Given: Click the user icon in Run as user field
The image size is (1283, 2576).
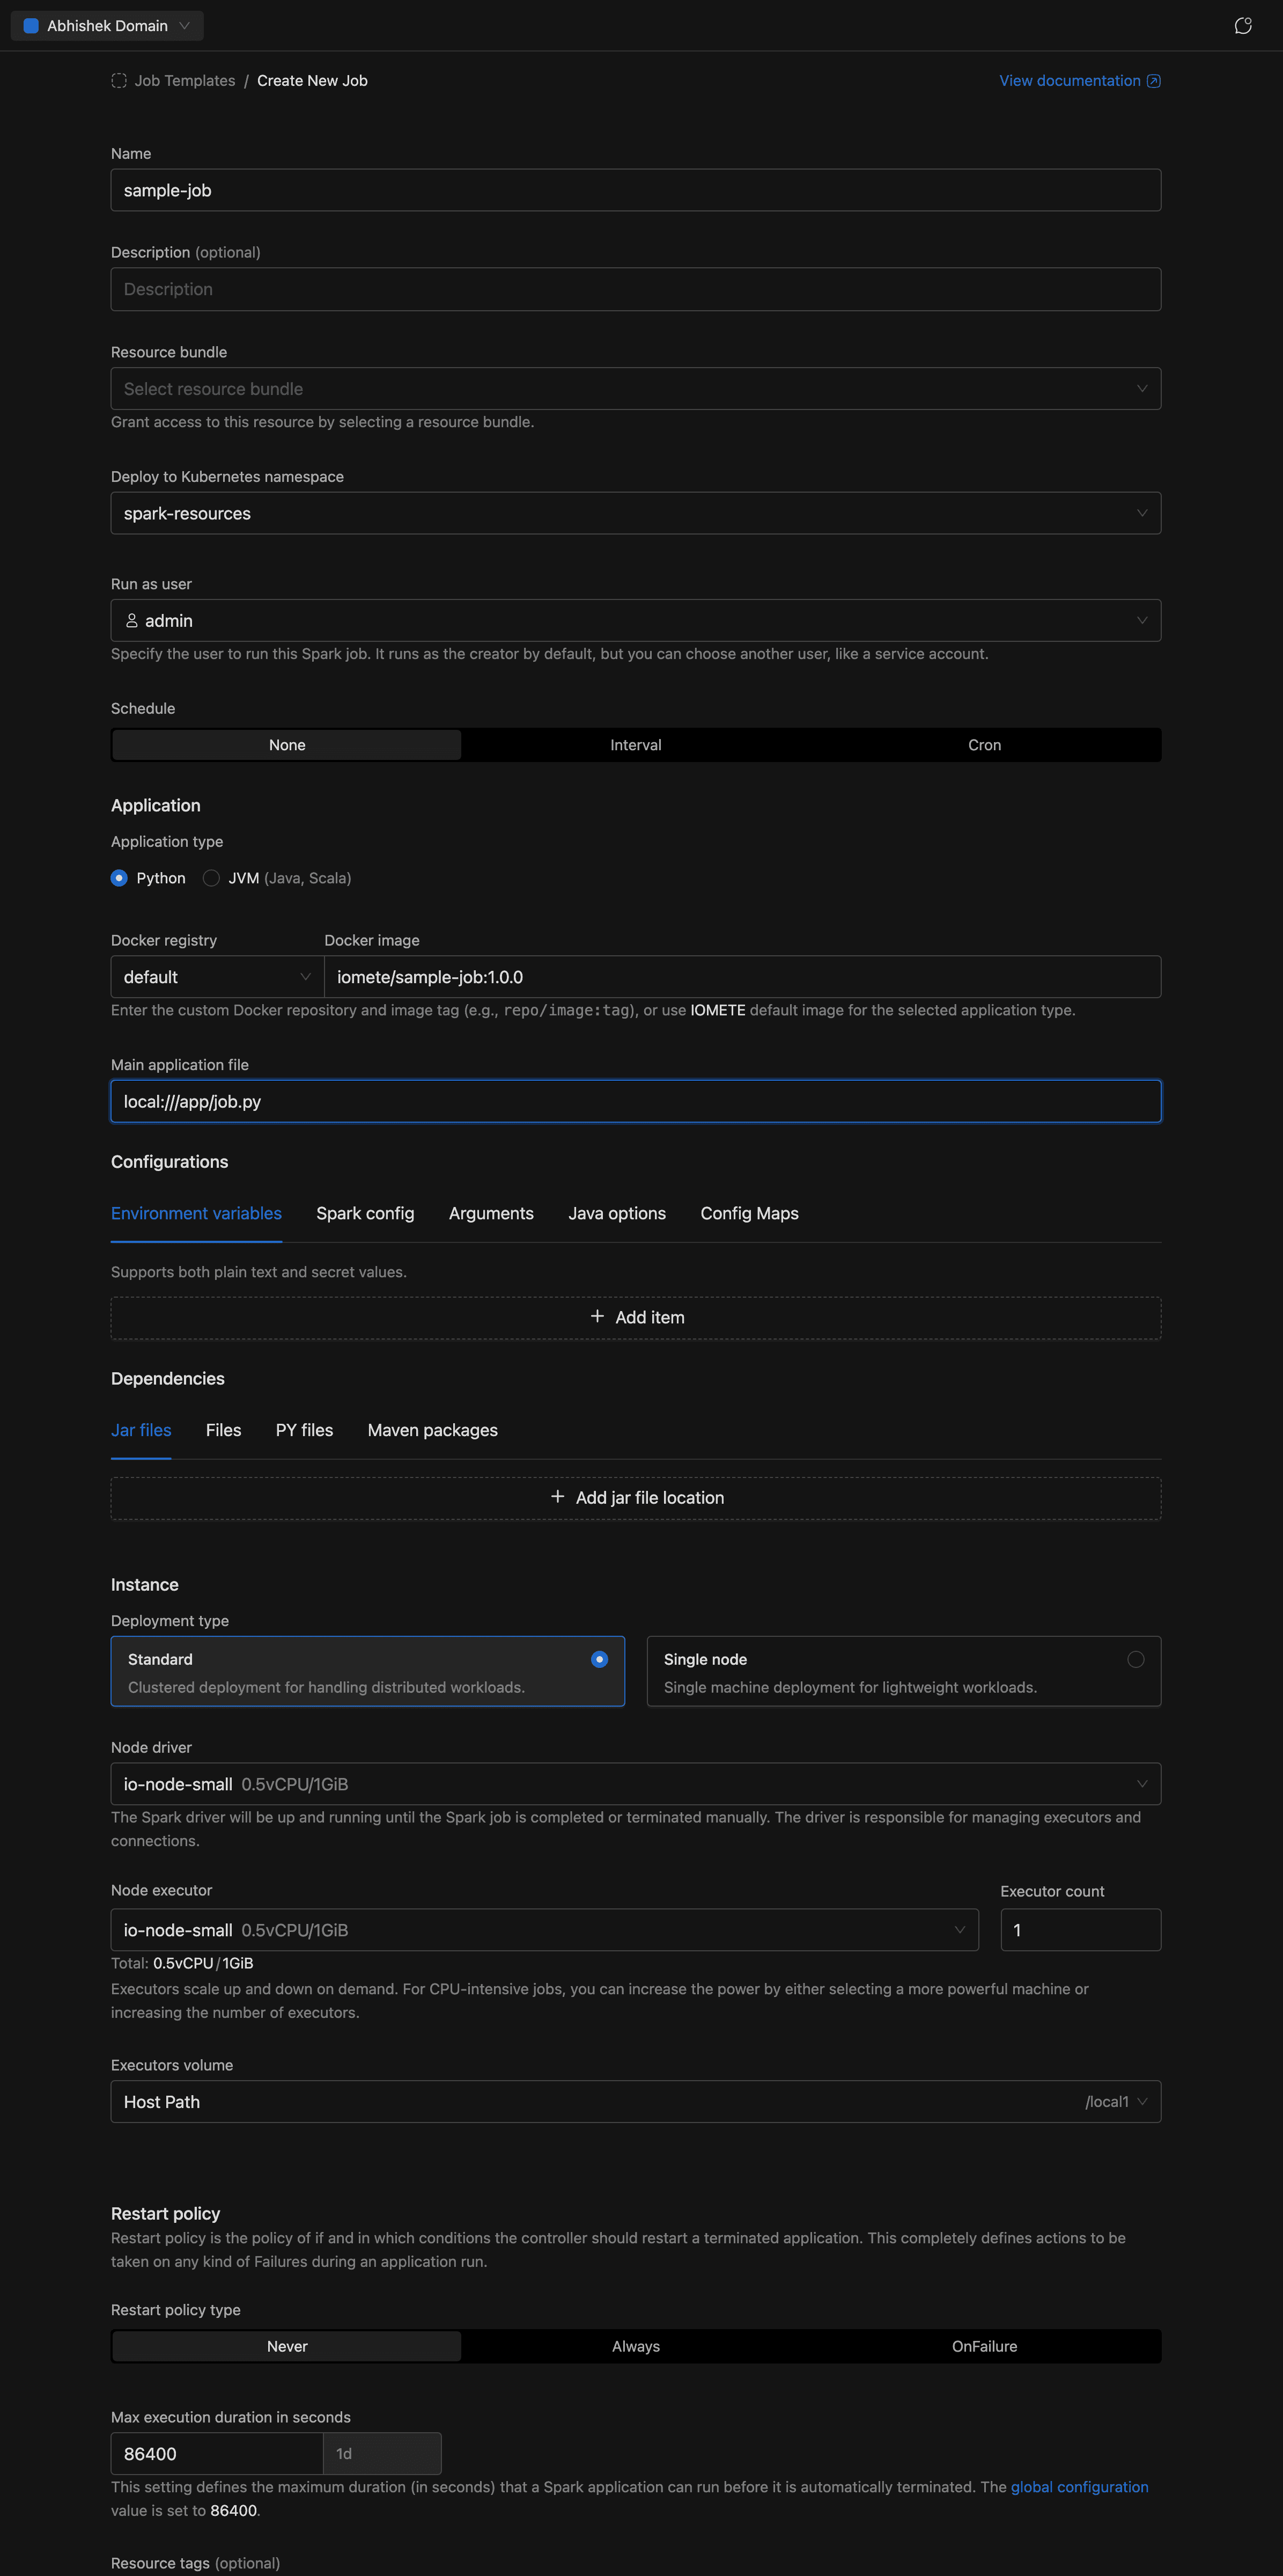Looking at the screenshot, I should [132, 621].
